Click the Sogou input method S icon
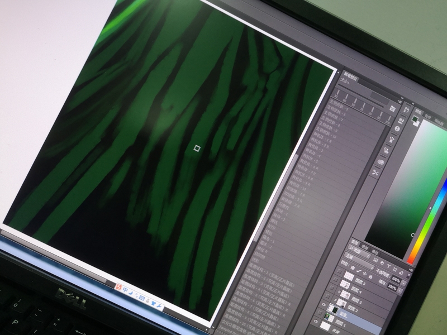Viewport: 447px width, 335px height. click(x=119, y=287)
